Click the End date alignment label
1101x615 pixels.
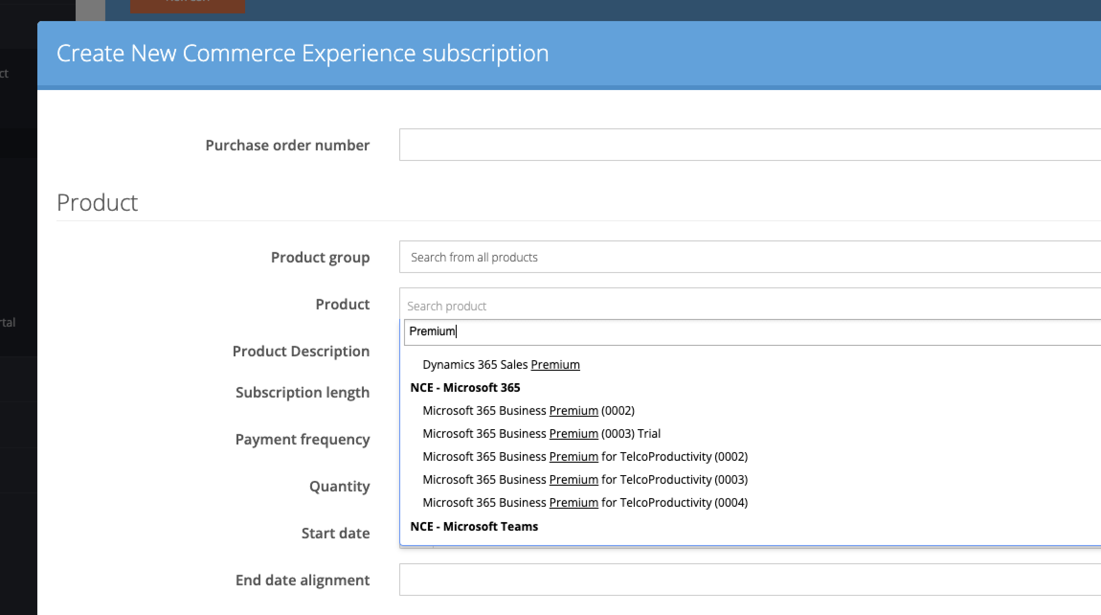303,581
